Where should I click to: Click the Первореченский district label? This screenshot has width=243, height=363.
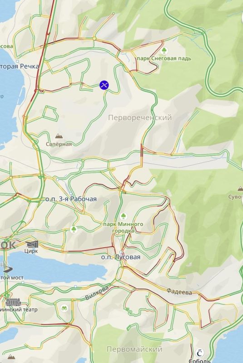[x=140, y=118]
